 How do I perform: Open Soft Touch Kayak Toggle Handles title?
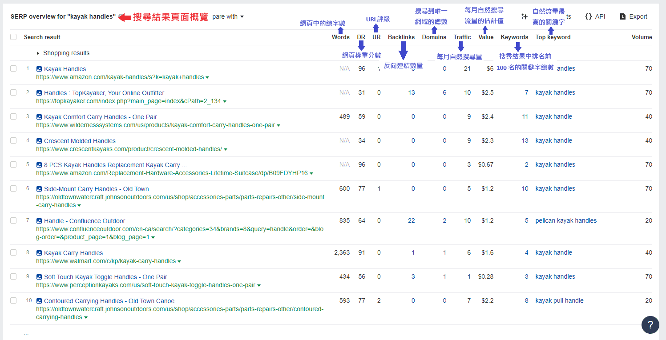105,277
